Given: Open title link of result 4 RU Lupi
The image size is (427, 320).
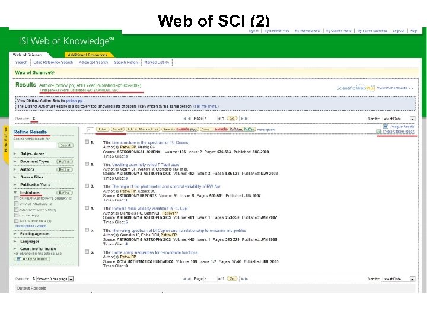Looking at the screenshot, I should point(150,209).
